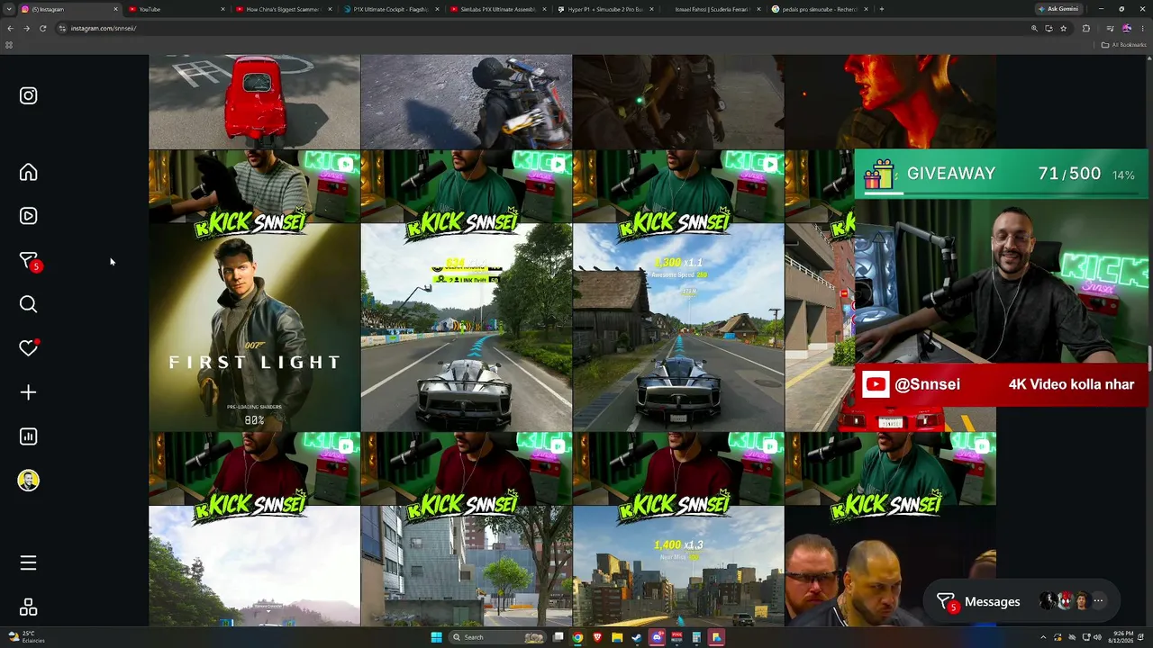Go to Instagram Home feed
The image size is (1153, 648).
pos(28,172)
